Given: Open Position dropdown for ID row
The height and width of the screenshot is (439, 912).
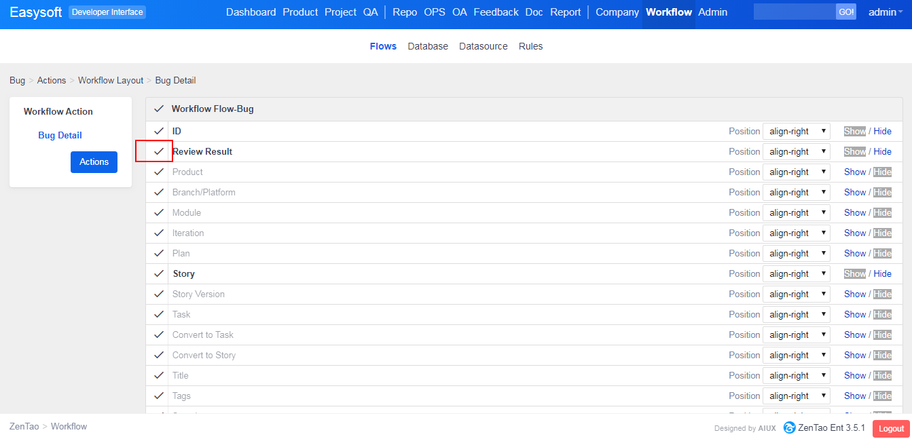Looking at the screenshot, I should click(796, 131).
